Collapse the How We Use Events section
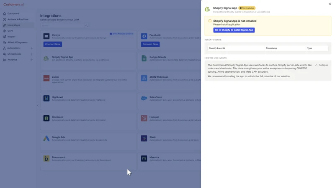The image size is (335, 188). 322,65
